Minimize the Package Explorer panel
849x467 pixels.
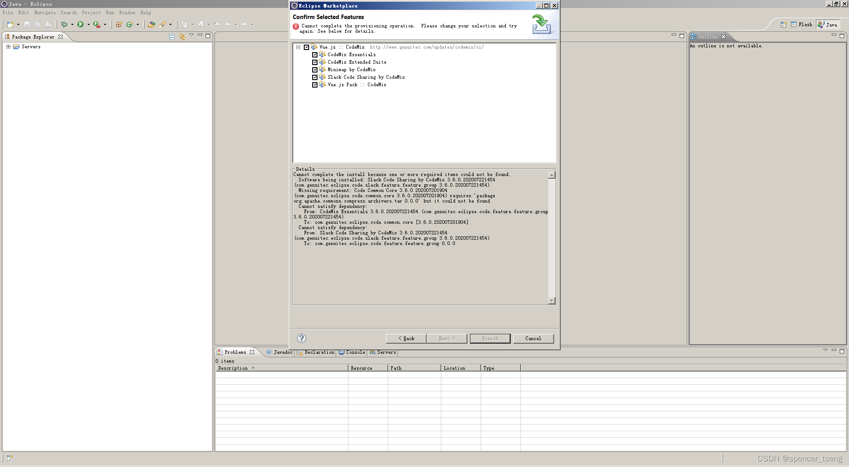click(x=200, y=35)
